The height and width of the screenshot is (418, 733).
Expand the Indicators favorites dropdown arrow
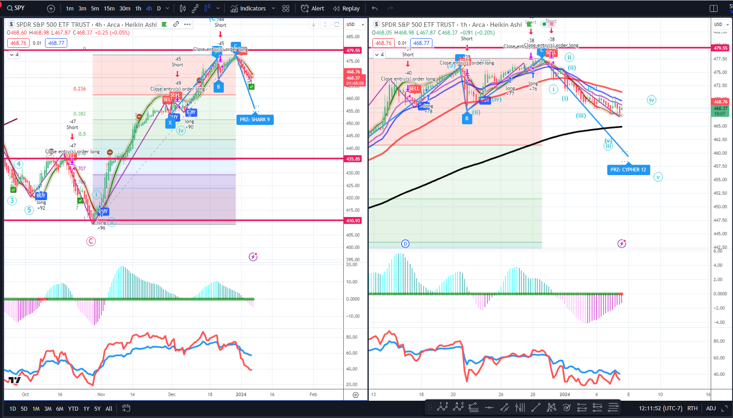(273, 8)
